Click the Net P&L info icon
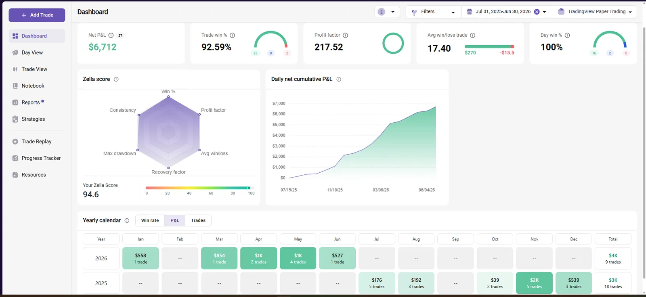This screenshot has width=646, height=297. click(111, 35)
